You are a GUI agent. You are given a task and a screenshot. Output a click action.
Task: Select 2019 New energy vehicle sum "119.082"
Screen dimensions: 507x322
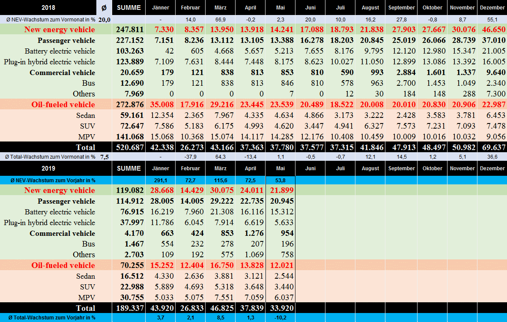130,190
